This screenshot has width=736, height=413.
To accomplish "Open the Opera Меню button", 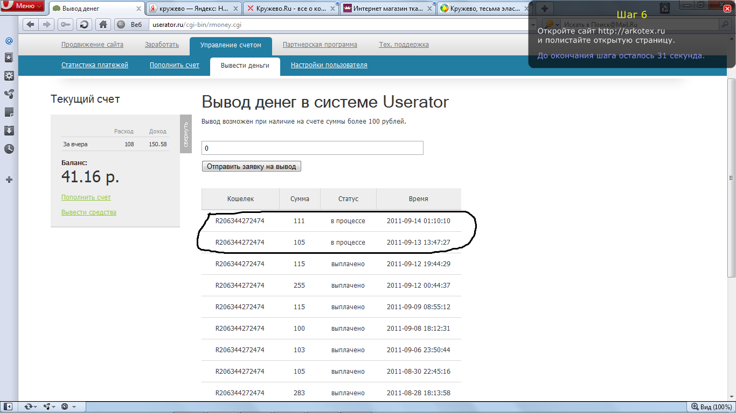I will pos(23,6).
